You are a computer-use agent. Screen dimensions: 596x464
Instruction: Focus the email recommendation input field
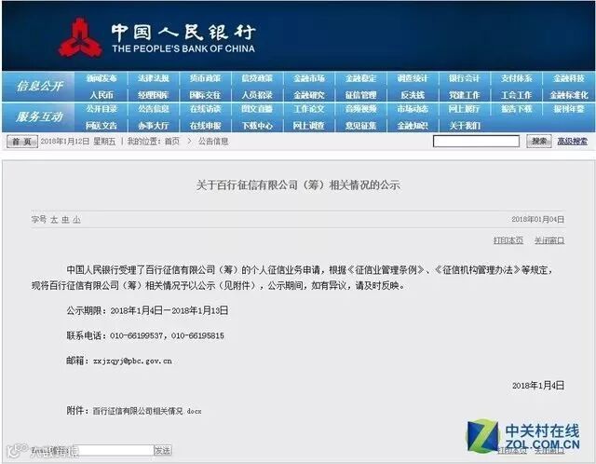click(114, 450)
